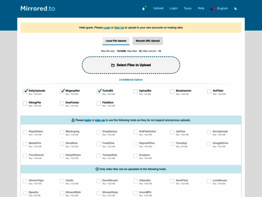Image resolution: width=262 pixels, height=197 pixels.
Task: Enable the UploadEe host checkbox
Action: 136,92
